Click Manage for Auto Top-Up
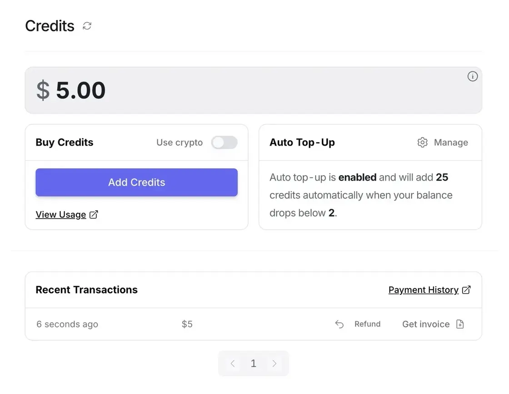The width and height of the screenshot is (509, 394). tap(451, 142)
